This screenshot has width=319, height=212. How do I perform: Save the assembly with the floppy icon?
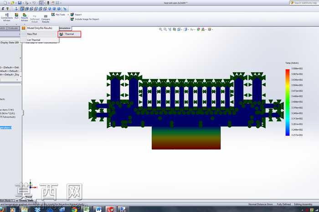tap(20, 3)
